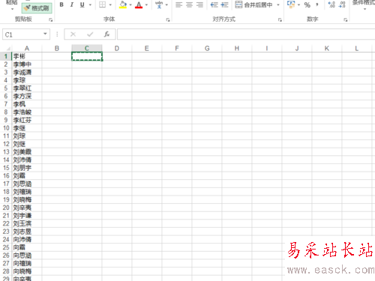Select cell A2 containing 李博中
This screenshot has height=281, width=375.
click(27, 64)
